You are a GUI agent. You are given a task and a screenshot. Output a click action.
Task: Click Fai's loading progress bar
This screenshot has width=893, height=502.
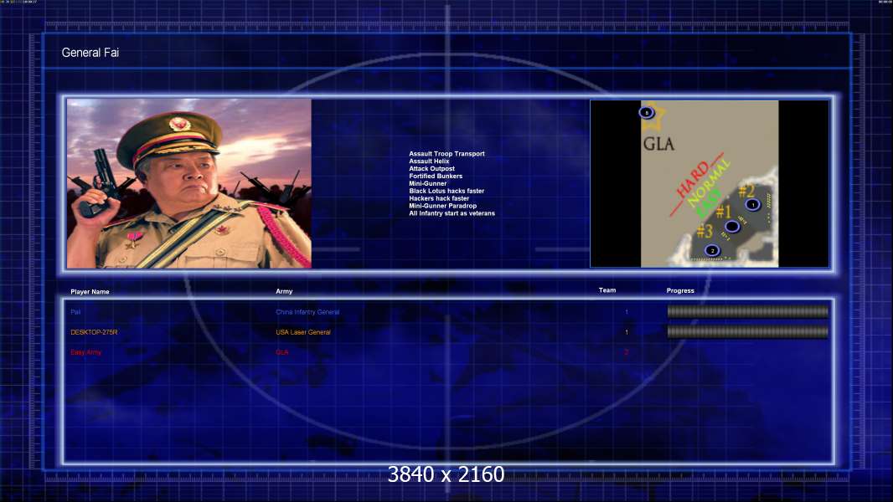[x=748, y=311]
